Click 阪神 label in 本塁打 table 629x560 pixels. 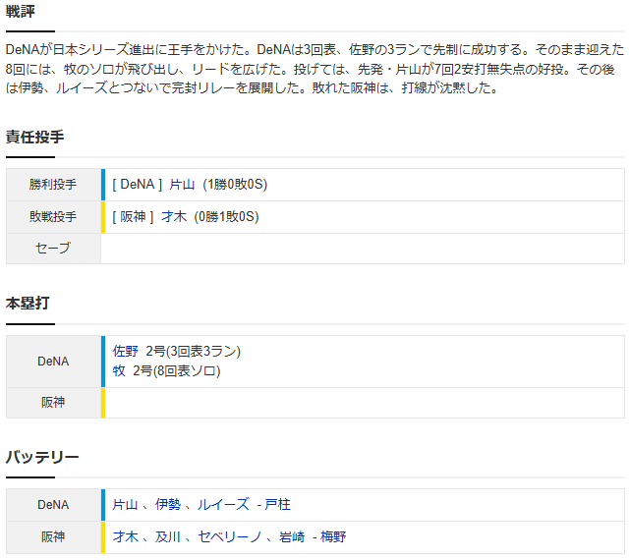pyautogui.click(x=53, y=403)
